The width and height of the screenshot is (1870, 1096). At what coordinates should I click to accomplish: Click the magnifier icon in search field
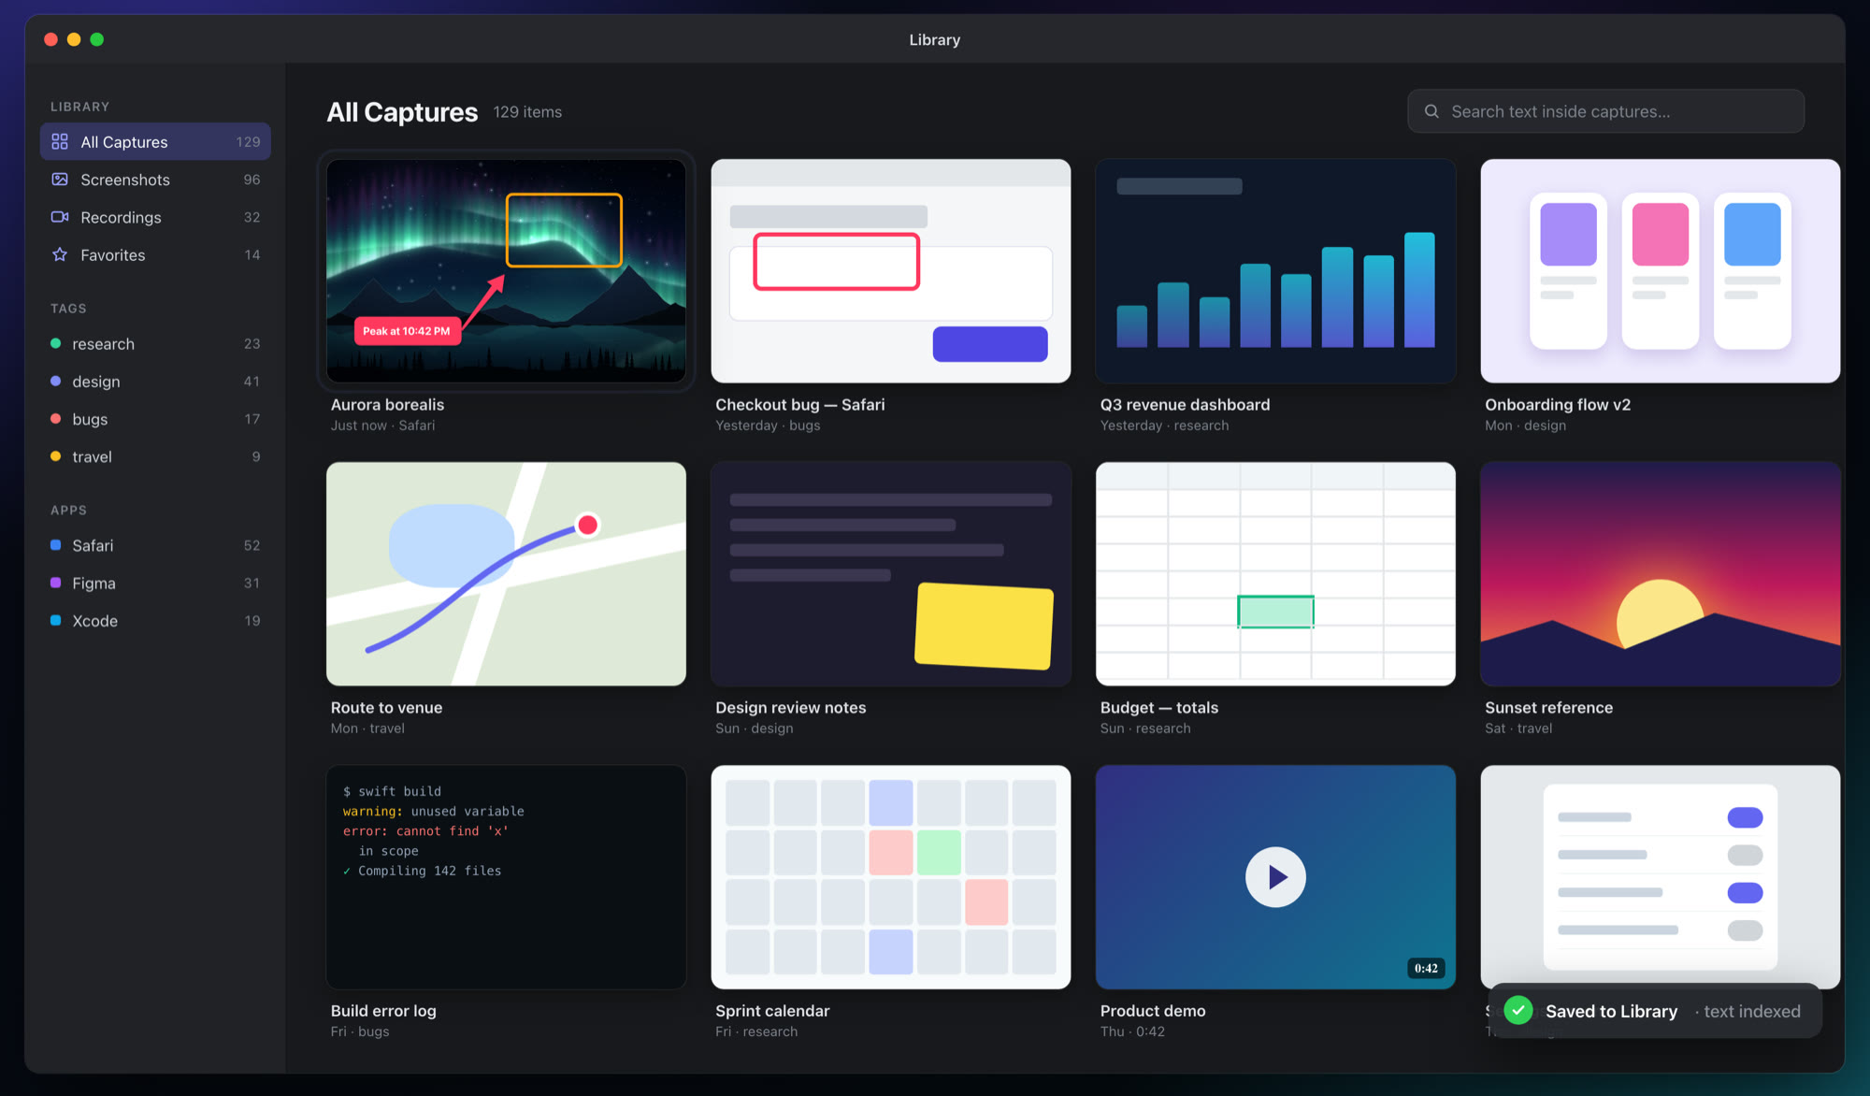click(1431, 111)
